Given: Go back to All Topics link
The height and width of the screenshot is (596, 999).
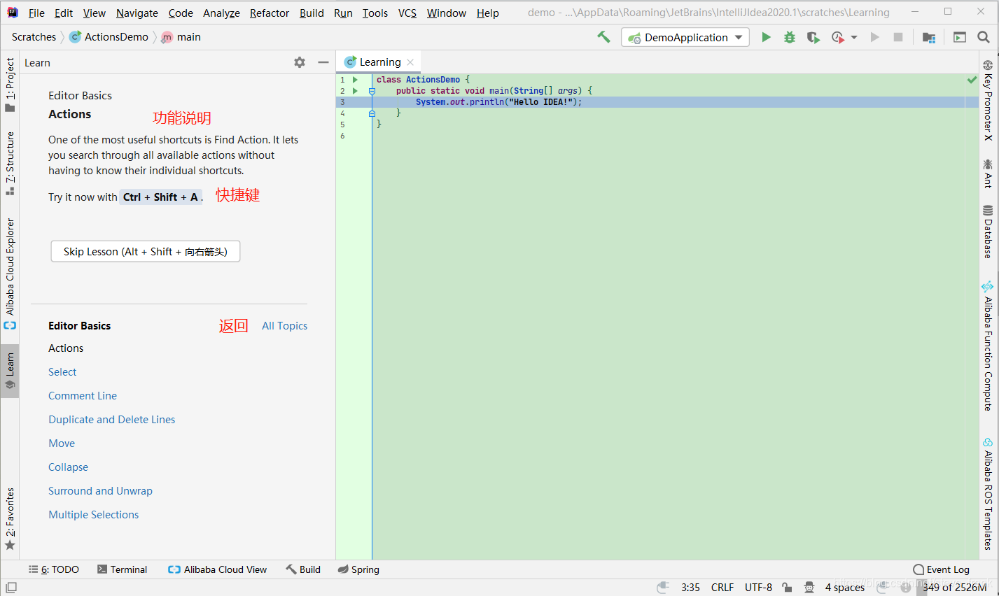Looking at the screenshot, I should 284,325.
